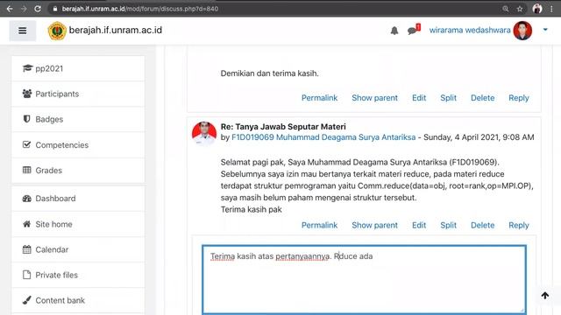This screenshot has height=315, width=561.
Task: Click Deagama's post profile photo
Action: point(204,134)
